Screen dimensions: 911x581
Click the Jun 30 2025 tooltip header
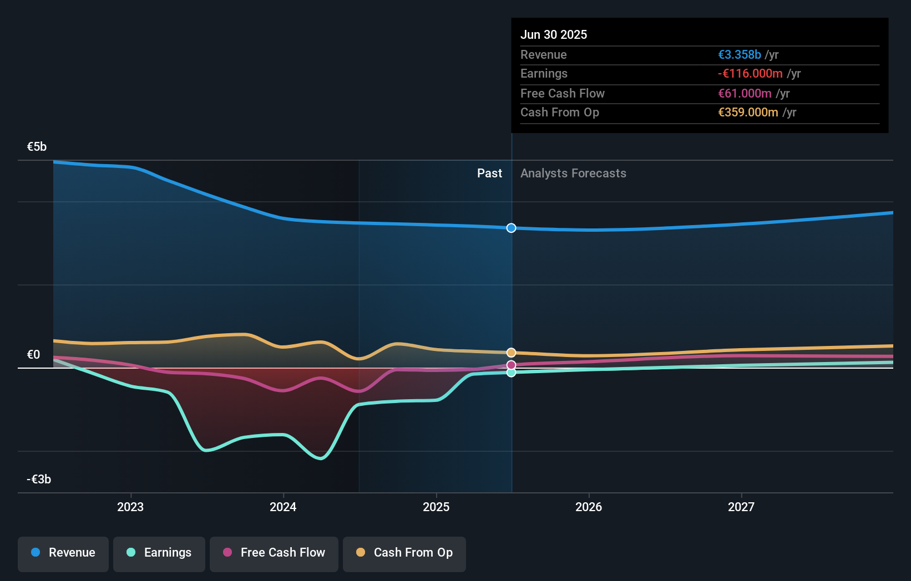(x=554, y=34)
